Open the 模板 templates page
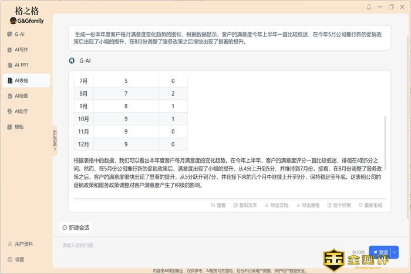Viewport: 411px width, 274px height. [19, 126]
